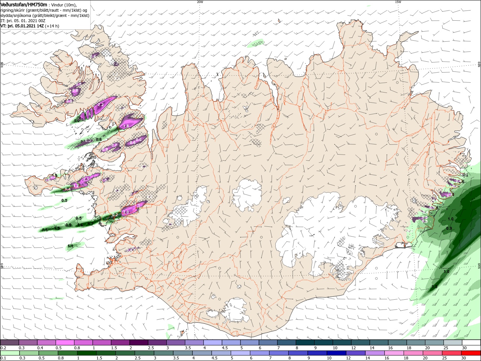Select the crimson legend swatch labeled 25

click(x=451, y=353)
